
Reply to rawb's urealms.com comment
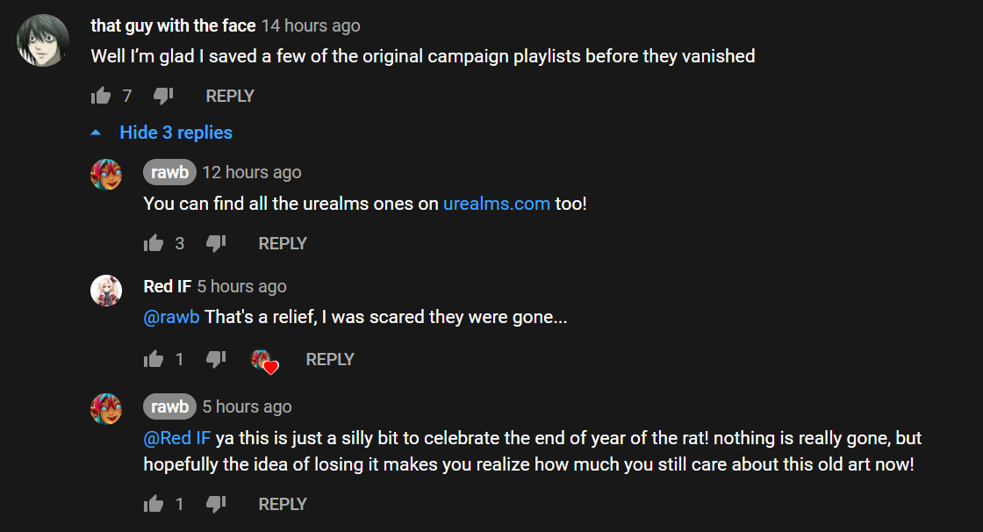click(x=283, y=243)
